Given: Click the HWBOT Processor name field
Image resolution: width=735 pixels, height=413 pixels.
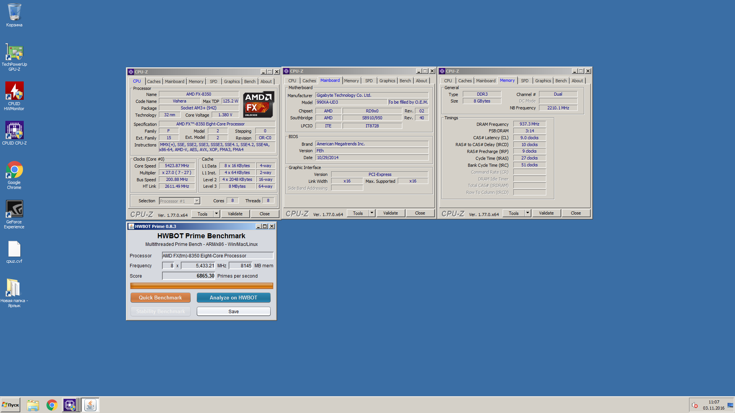Looking at the screenshot, I should coord(218,255).
